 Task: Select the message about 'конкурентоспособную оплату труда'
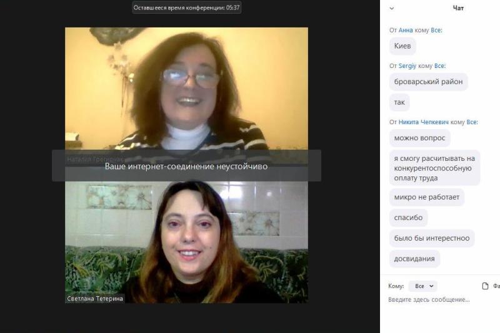[x=434, y=168]
